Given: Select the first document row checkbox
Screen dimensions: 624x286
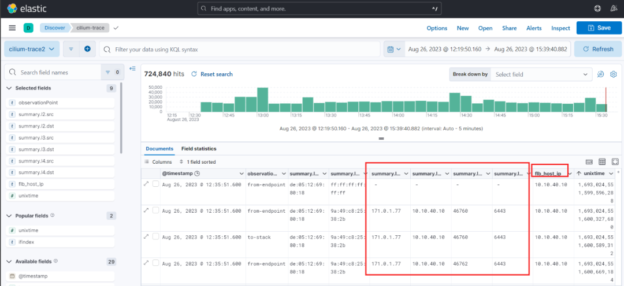Looking at the screenshot, I should pyautogui.click(x=155, y=184).
